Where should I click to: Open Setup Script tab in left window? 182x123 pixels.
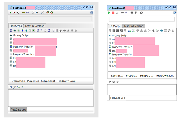48,81
